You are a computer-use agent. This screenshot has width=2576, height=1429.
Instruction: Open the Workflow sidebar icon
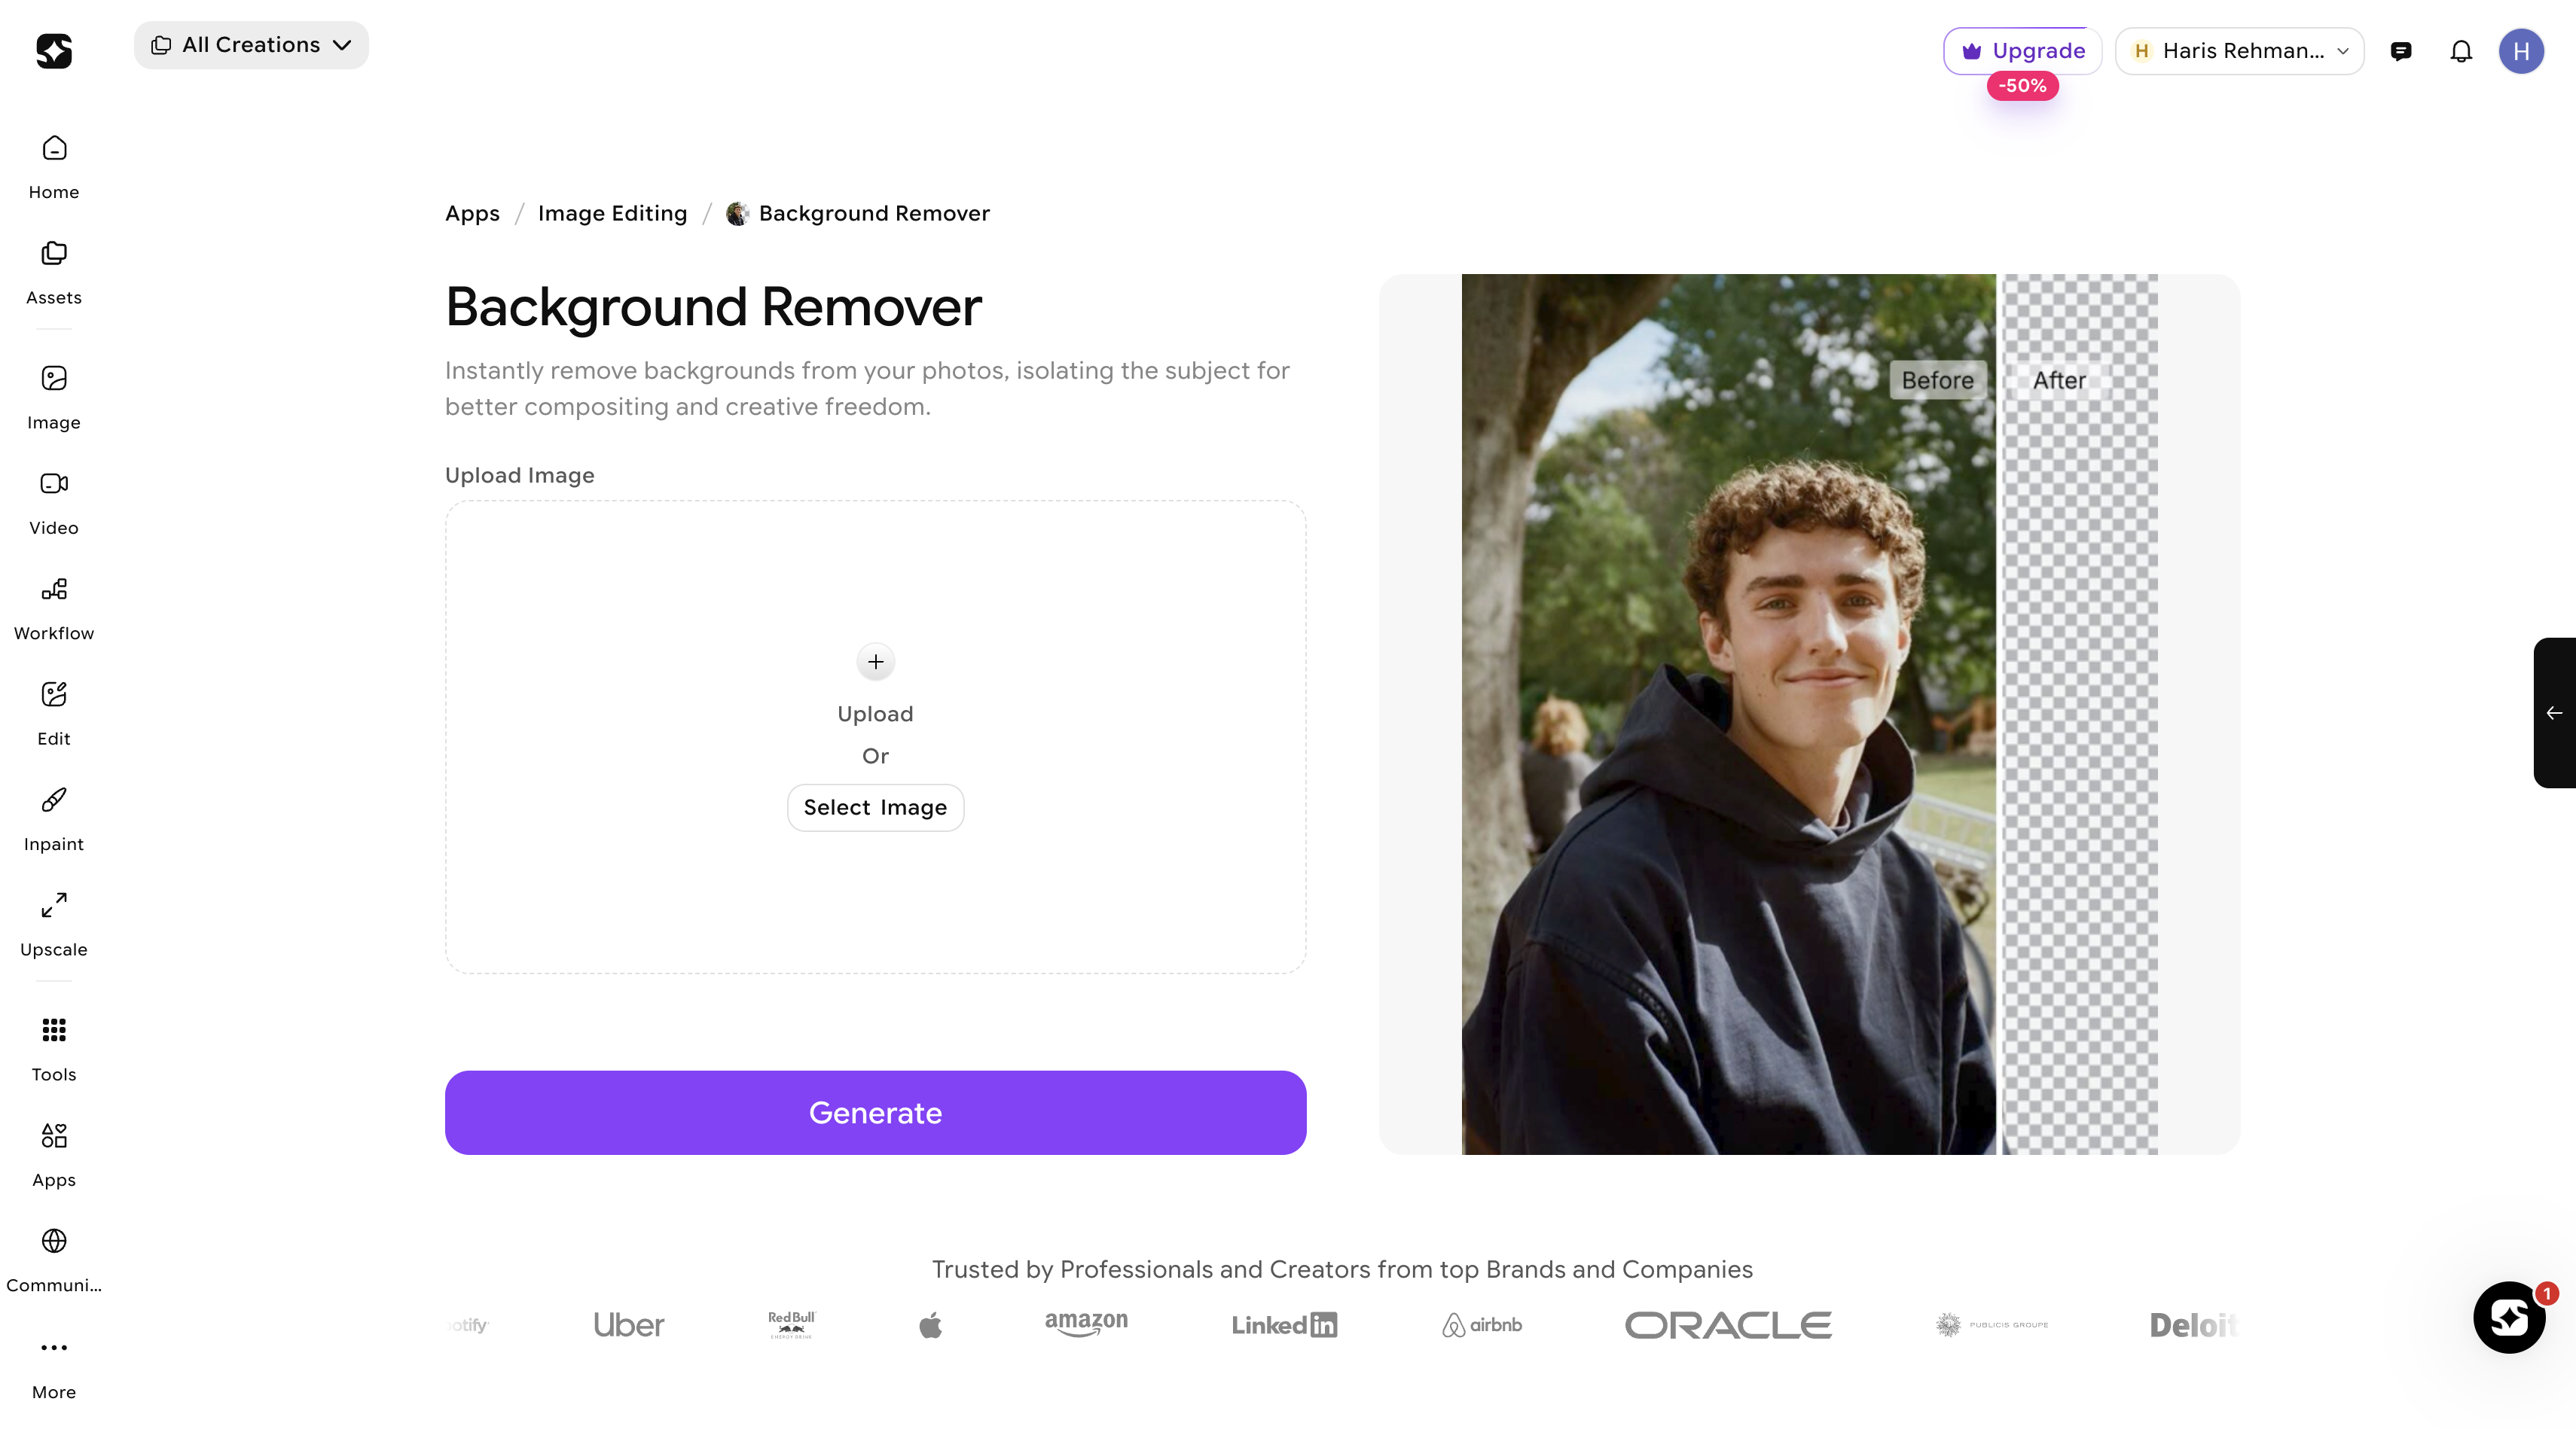pyautogui.click(x=54, y=590)
